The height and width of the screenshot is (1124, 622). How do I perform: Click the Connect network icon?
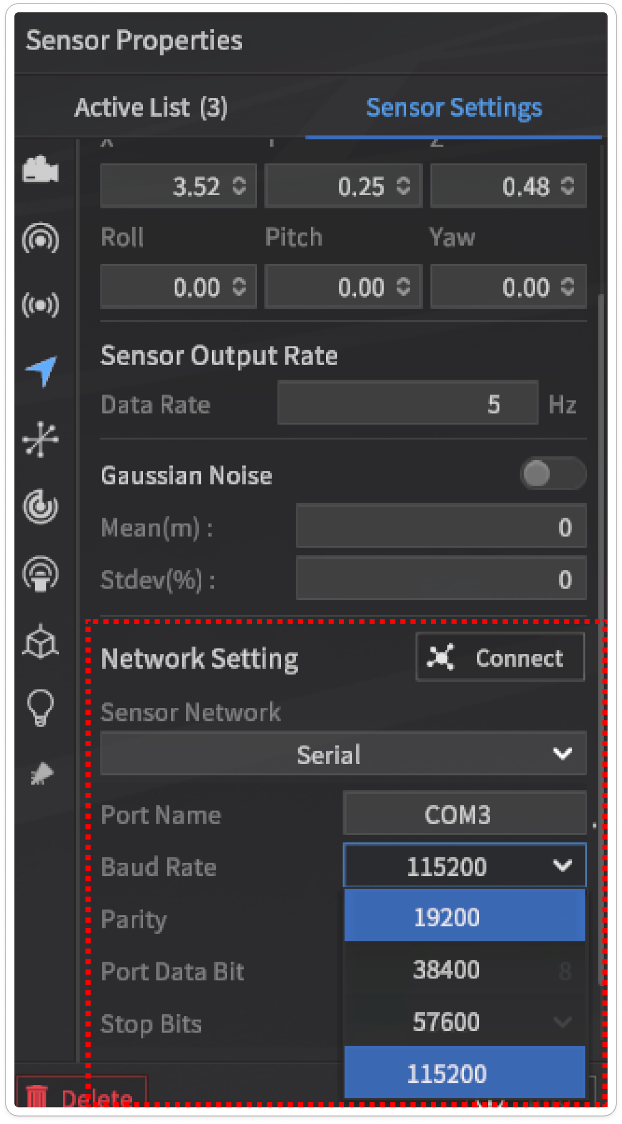(x=440, y=657)
